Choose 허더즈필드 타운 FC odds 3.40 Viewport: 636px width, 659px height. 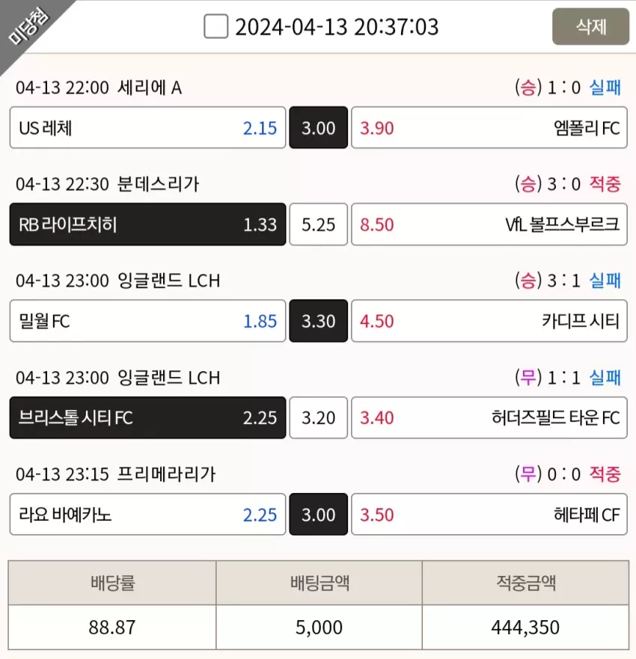489,417
